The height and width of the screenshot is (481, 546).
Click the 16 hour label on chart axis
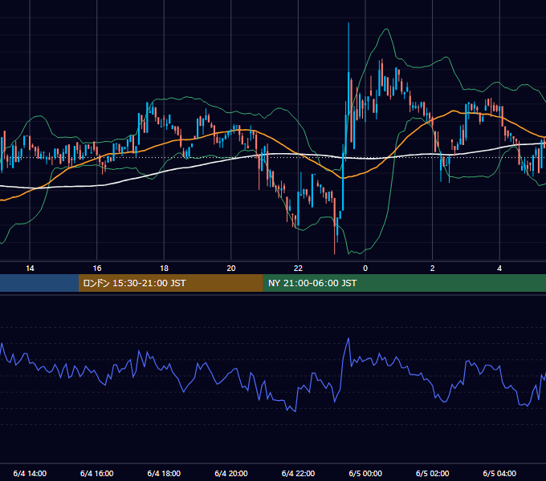point(97,269)
